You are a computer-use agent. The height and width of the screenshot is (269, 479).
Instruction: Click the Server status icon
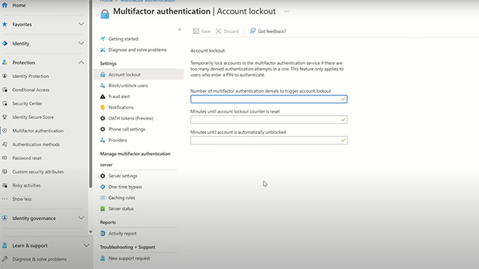(102, 208)
